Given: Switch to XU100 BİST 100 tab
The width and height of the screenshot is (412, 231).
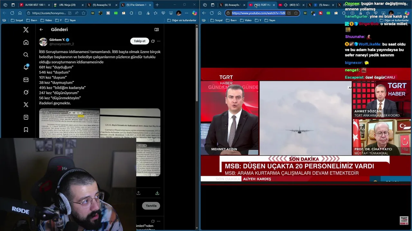Looking at the screenshot, I should click(x=34, y=5).
